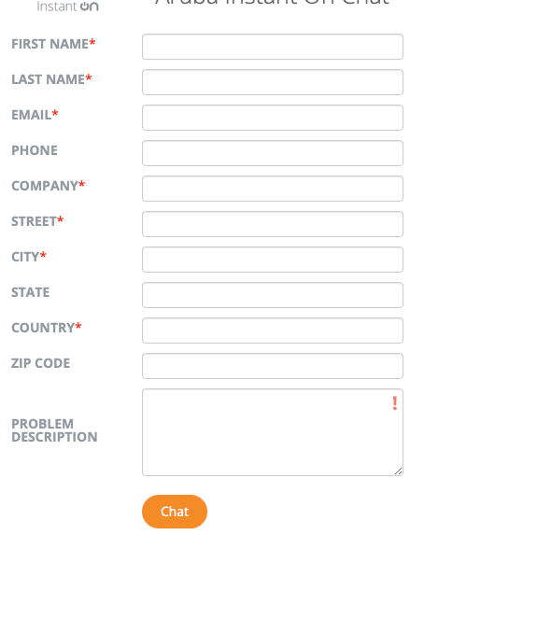Click the Street address field
Image resolution: width=552 pixels, height=619 pixels.
273,224
